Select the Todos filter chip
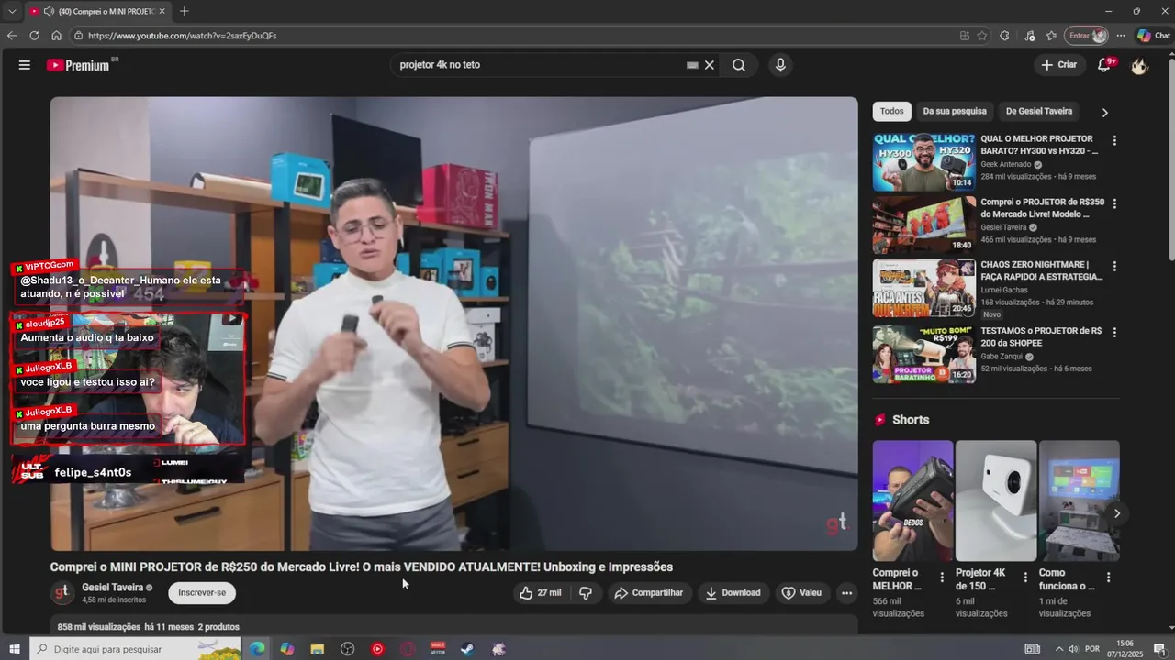 click(x=891, y=111)
